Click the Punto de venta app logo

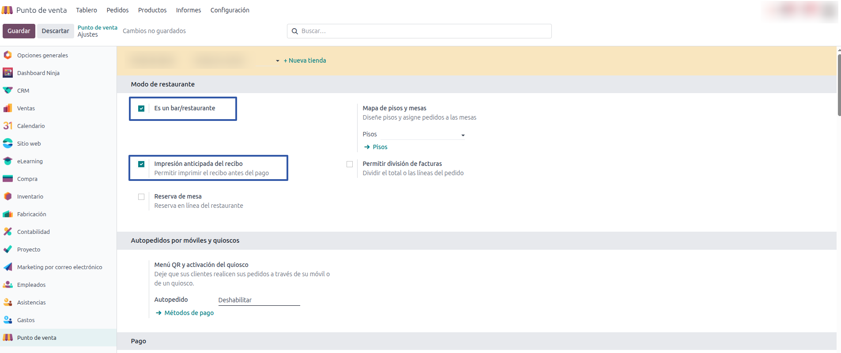click(8, 10)
